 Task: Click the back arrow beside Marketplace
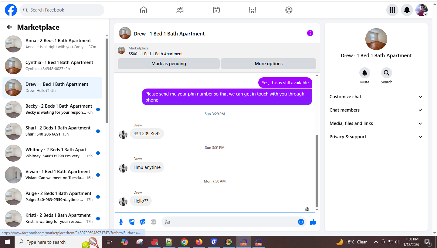10,27
